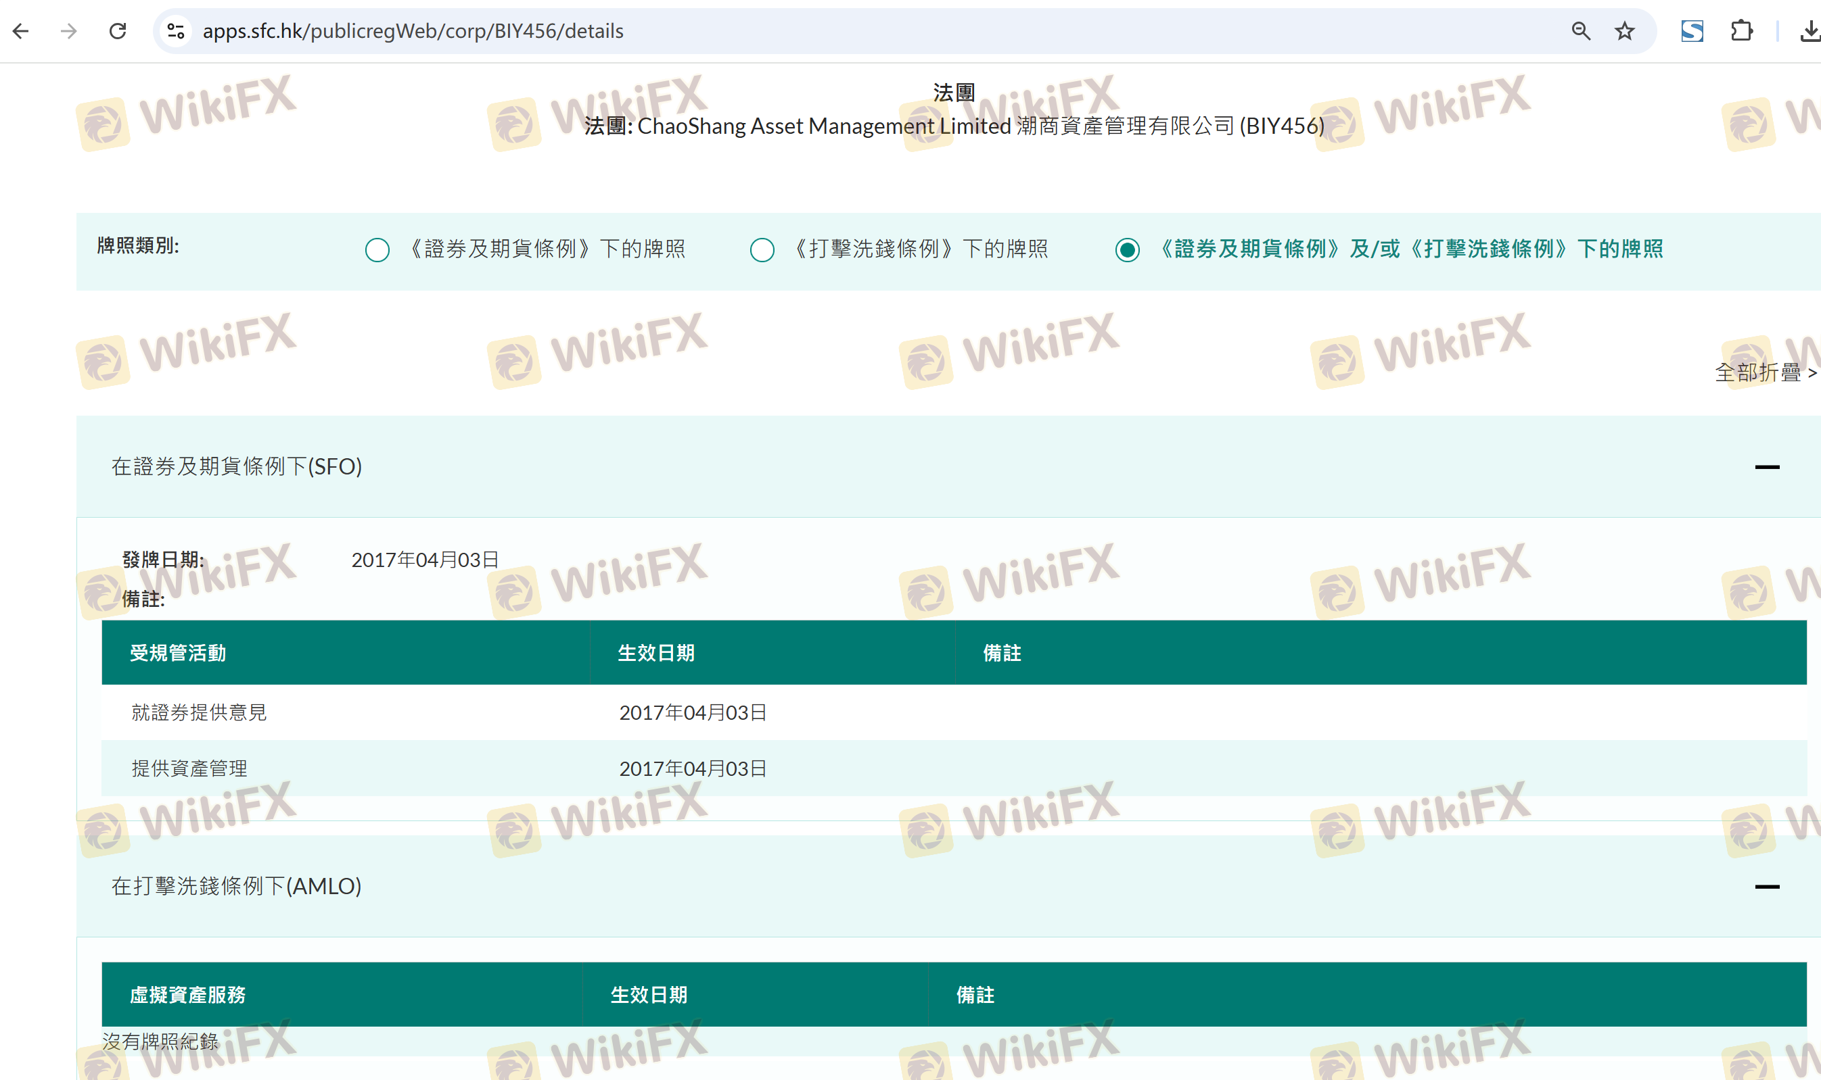Select 《打擊洗錢條例》下的牌照 radio option
Screen dimensions: 1821x1080
point(762,250)
